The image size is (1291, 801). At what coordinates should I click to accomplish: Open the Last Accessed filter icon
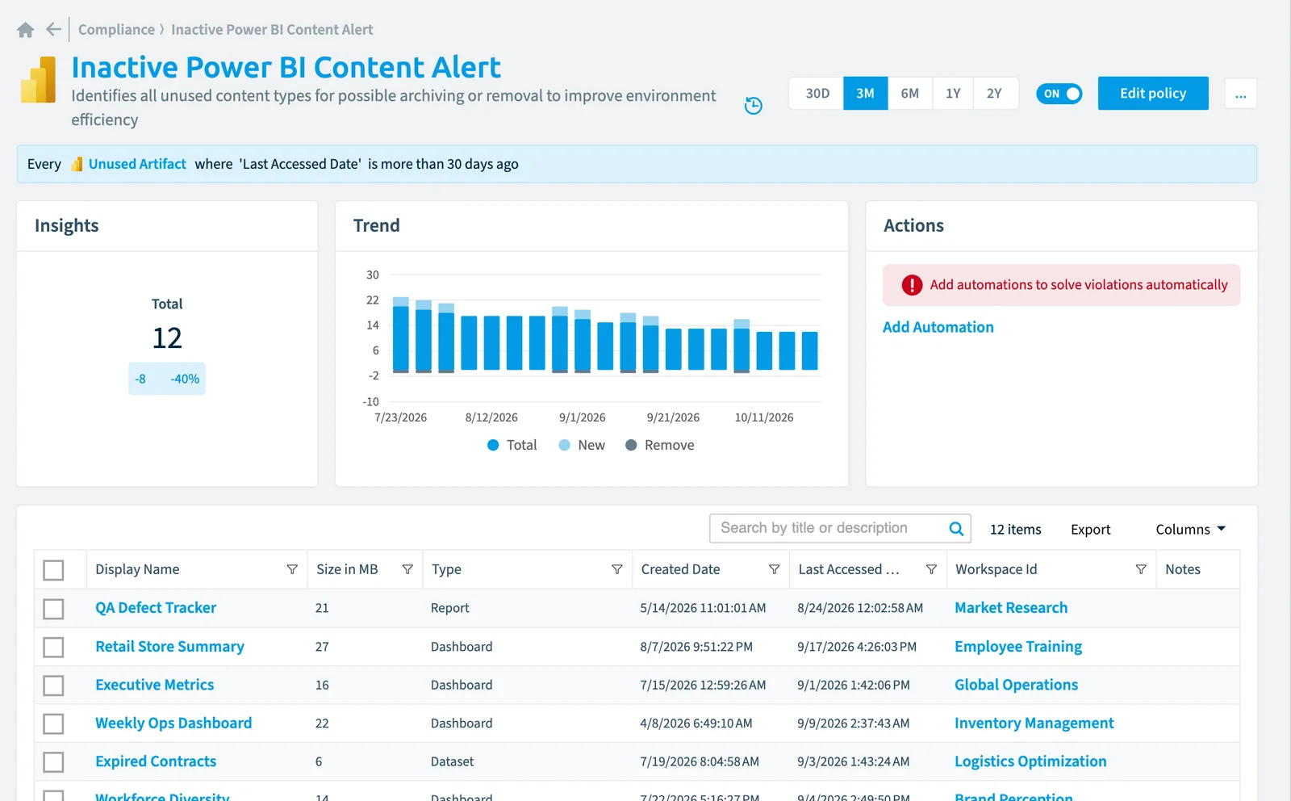(x=931, y=569)
